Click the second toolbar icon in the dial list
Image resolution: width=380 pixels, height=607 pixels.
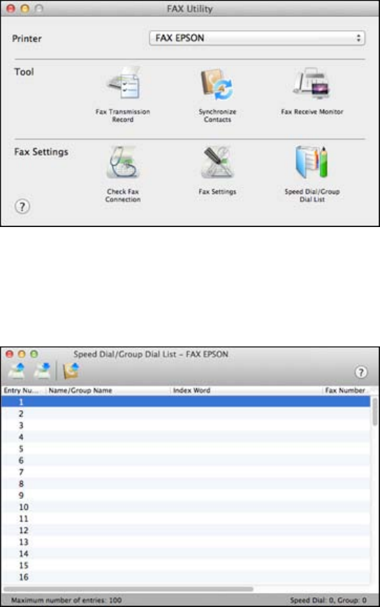42,370
